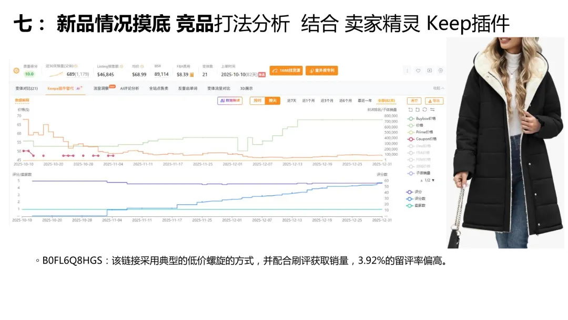568x320 pixels.
Task: Click the info icon beside Listing销售额
Action: (121, 66)
